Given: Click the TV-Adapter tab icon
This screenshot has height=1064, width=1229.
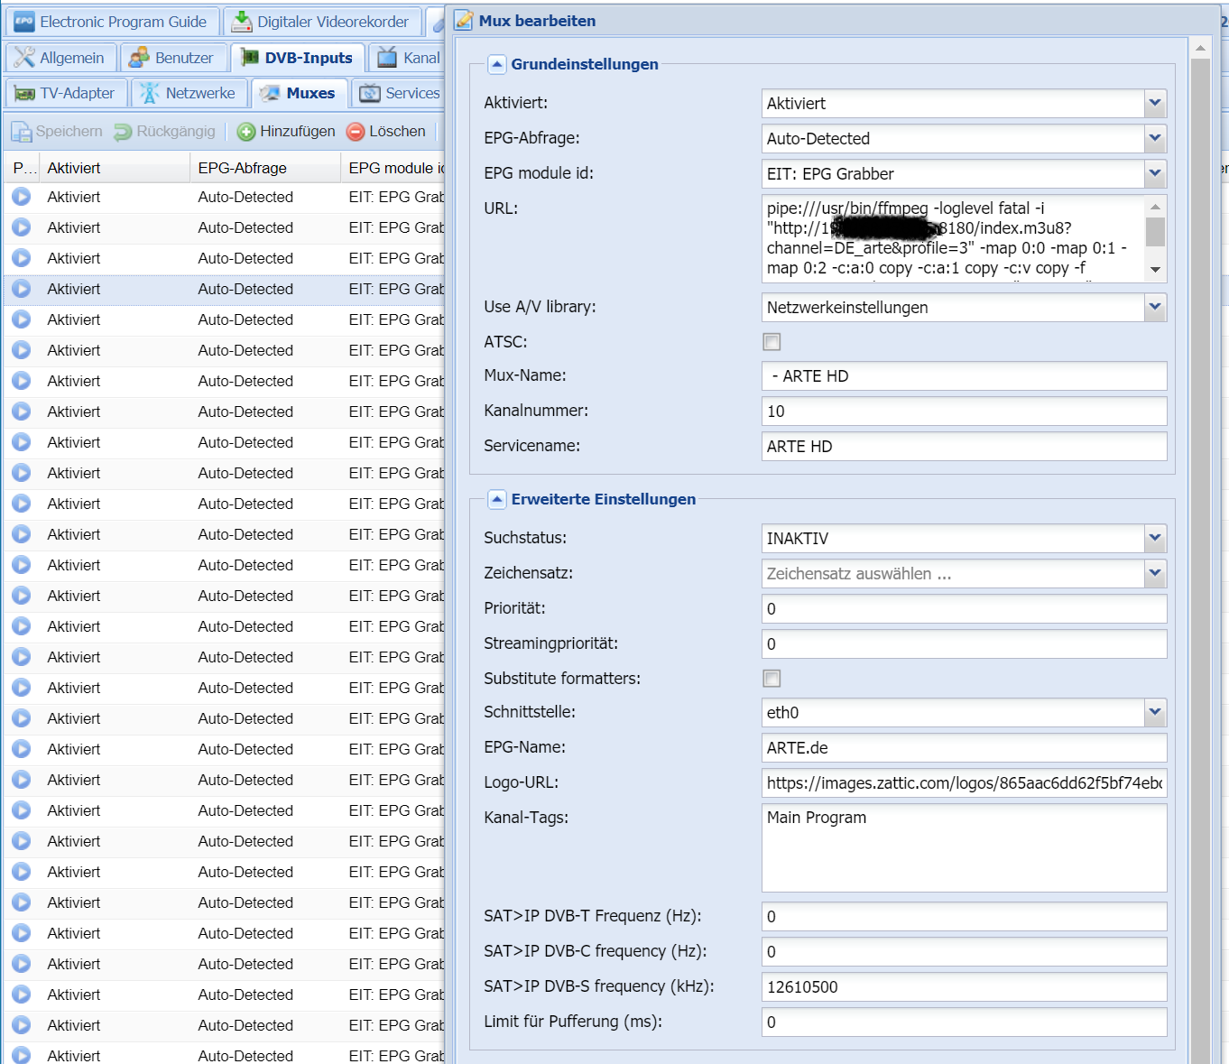Looking at the screenshot, I should (x=24, y=93).
